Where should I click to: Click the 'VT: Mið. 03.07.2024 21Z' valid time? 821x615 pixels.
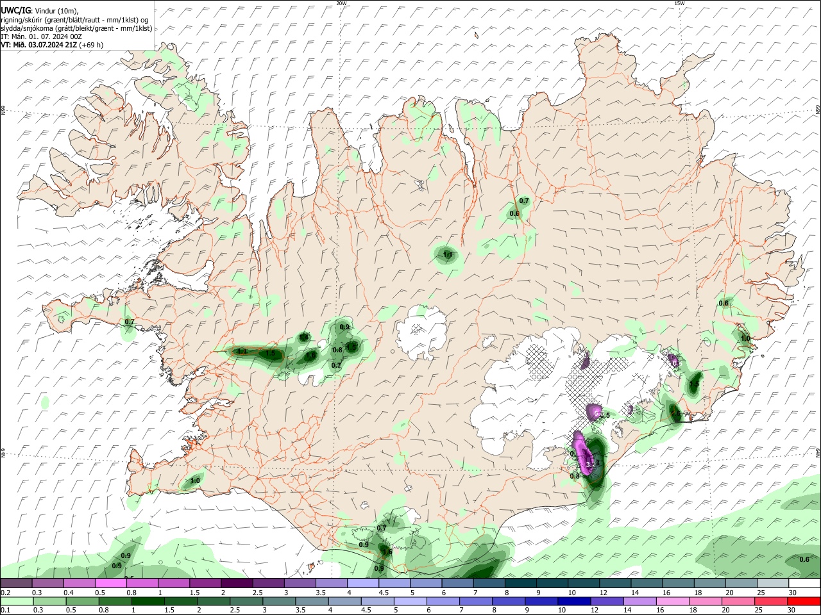(x=39, y=45)
